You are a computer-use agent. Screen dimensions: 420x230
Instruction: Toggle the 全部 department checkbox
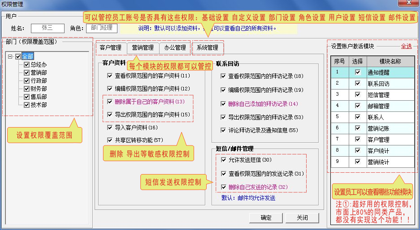[18, 56]
